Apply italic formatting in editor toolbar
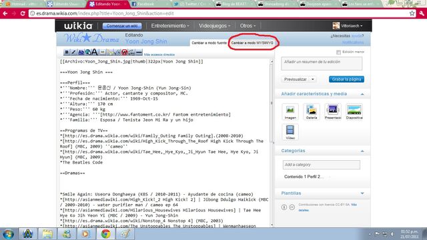The height and width of the screenshot is (240, 427). (x=73, y=52)
